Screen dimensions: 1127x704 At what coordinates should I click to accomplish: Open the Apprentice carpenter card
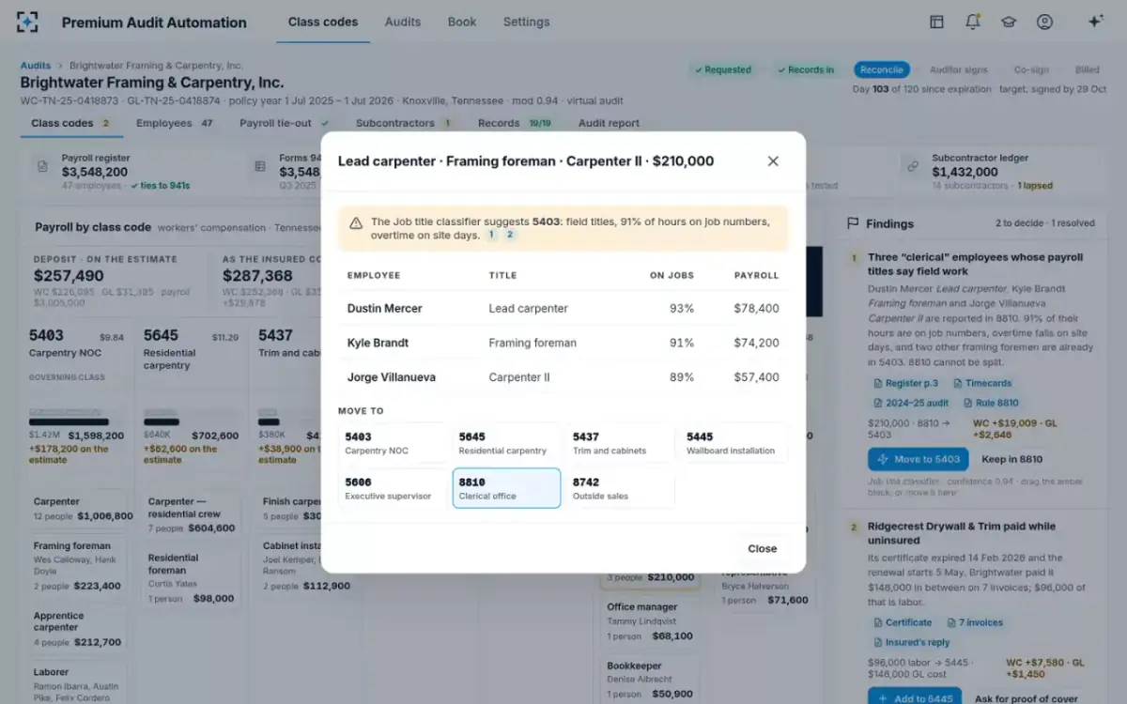(77, 629)
